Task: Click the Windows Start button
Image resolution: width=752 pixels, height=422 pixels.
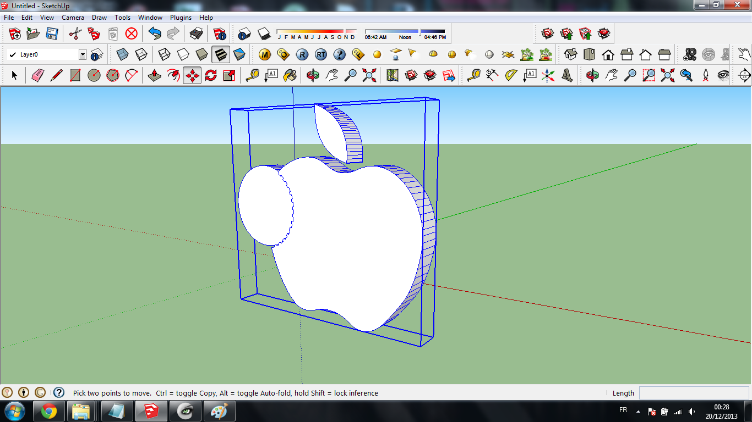Action: point(14,411)
